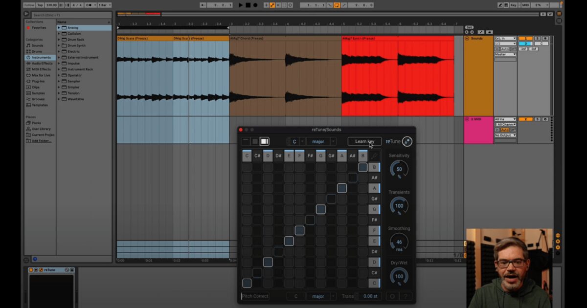Toggle the Sounds track activator button

pos(525,38)
